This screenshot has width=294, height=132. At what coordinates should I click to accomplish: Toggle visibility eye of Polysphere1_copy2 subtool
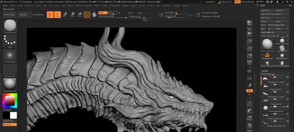coord(288,77)
